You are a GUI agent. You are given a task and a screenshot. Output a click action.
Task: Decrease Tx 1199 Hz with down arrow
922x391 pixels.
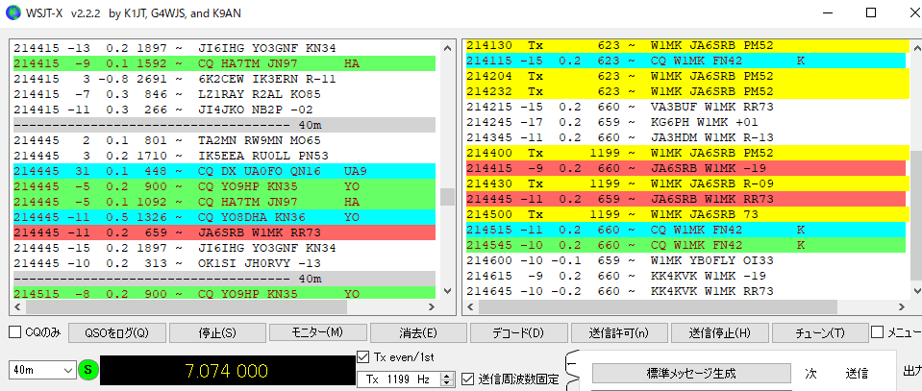(x=448, y=382)
